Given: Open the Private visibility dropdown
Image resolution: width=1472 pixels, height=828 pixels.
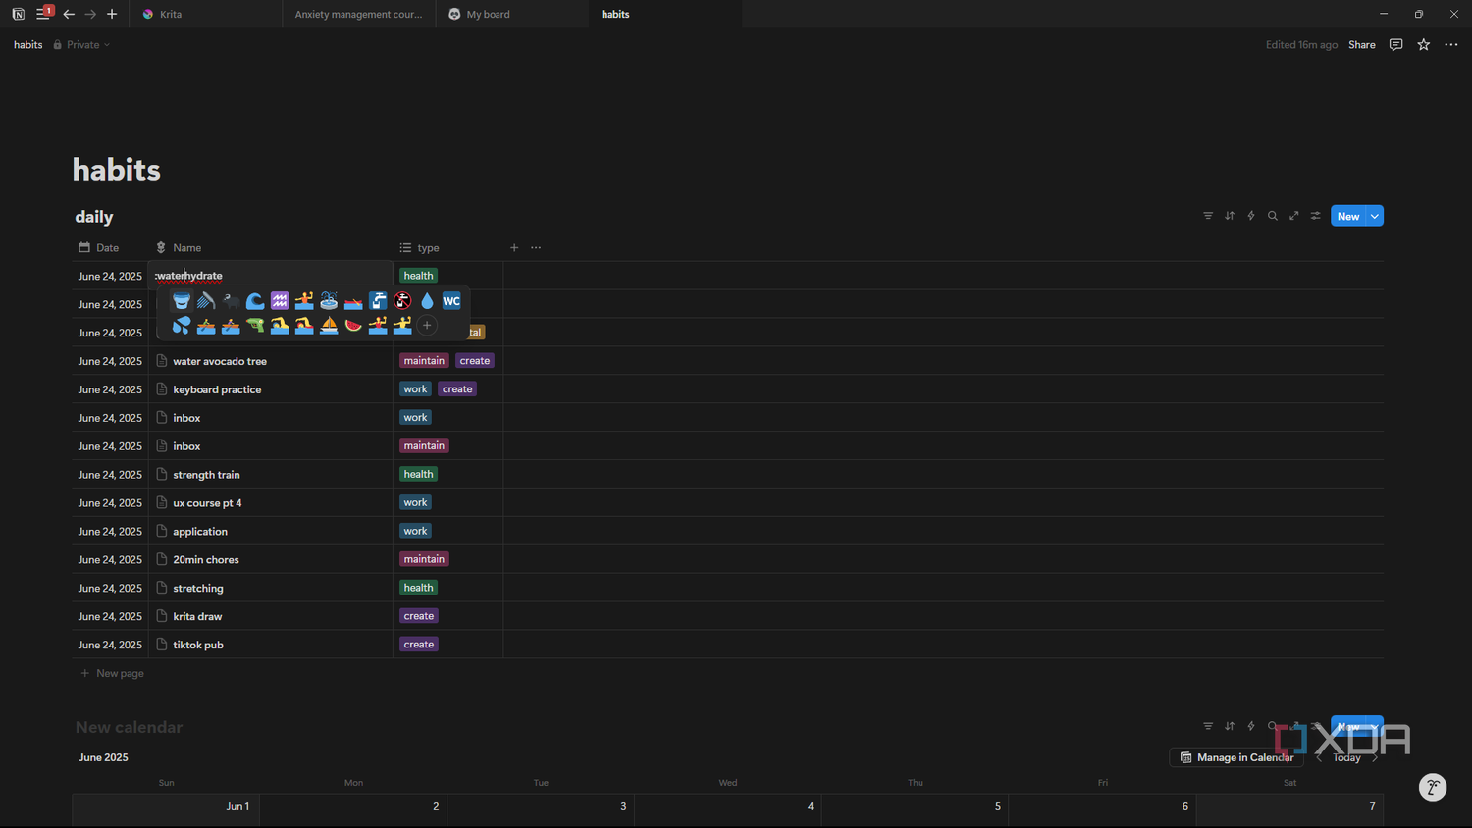Looking at the screenshot, I should tap(81, 45).
